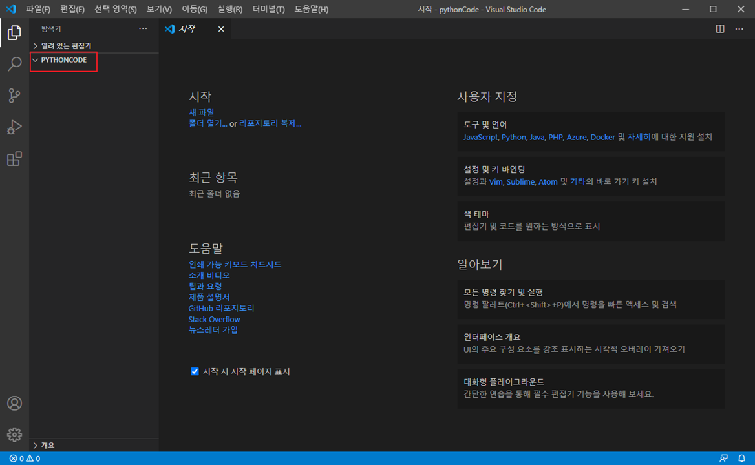
Task: Open the notifications bell icon
Action: pos(742,459)
